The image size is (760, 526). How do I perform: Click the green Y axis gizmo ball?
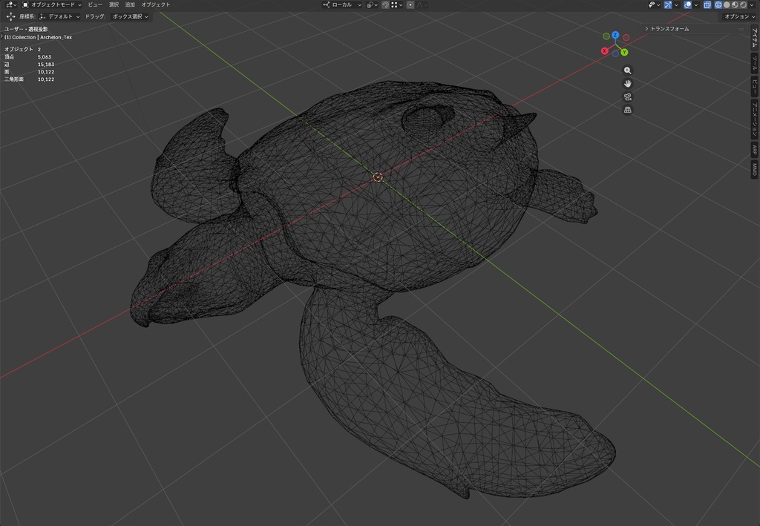click(624, 52)
